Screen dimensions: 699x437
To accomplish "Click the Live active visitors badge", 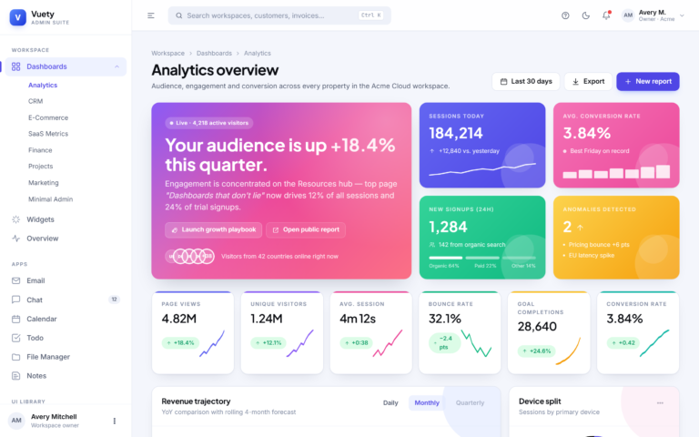I will coord(209,123).
